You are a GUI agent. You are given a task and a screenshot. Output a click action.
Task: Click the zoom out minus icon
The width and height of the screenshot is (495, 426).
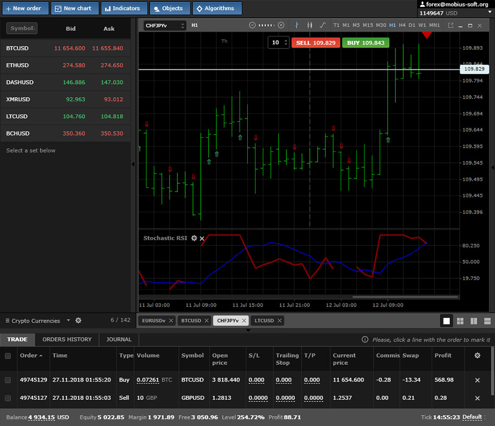[x=252, y=25]
